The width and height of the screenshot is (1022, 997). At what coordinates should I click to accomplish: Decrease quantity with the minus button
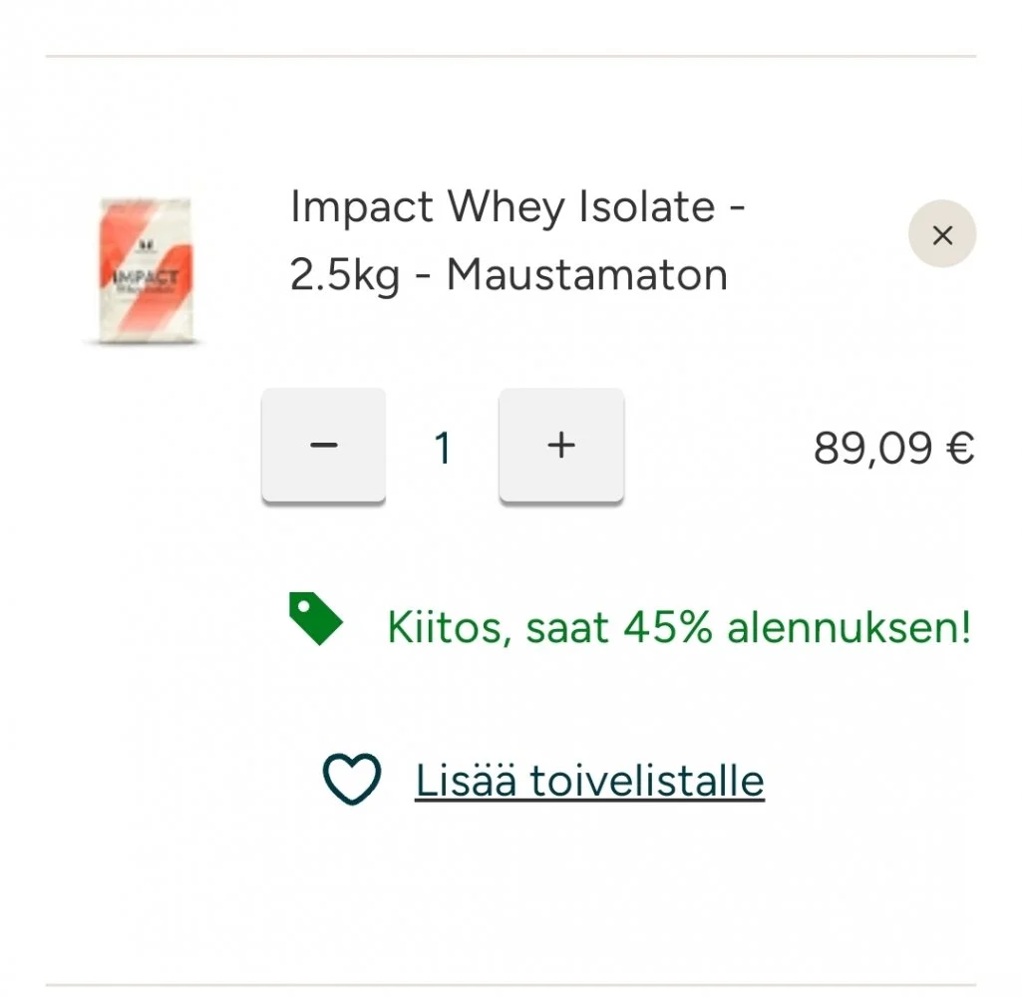[x=323, y=445]
